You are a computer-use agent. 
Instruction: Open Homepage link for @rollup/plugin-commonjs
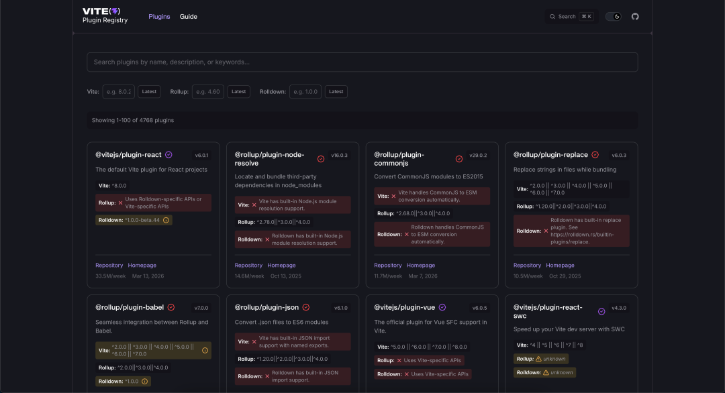click(x=421, y=265)
